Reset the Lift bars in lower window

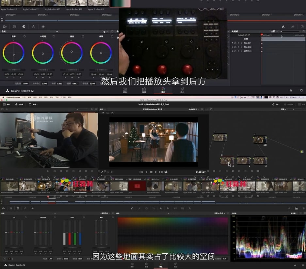tap(25, 217)
